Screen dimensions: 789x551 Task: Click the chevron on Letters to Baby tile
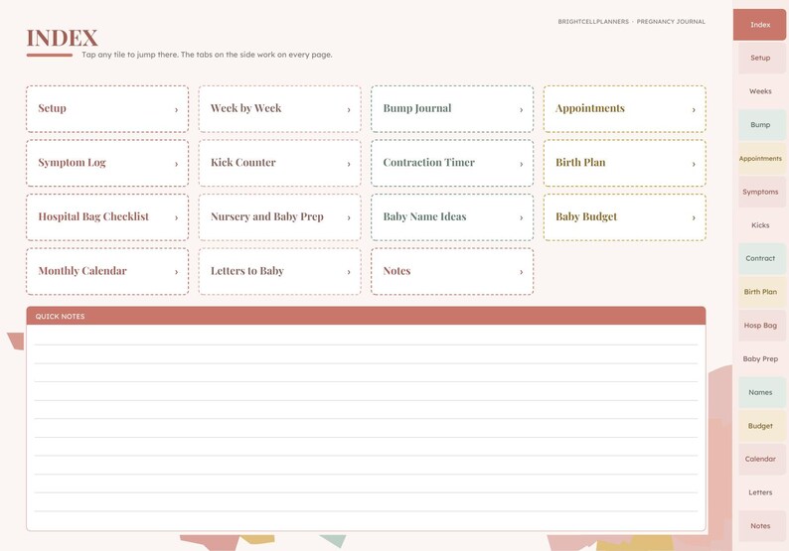[x=349, y=272]
